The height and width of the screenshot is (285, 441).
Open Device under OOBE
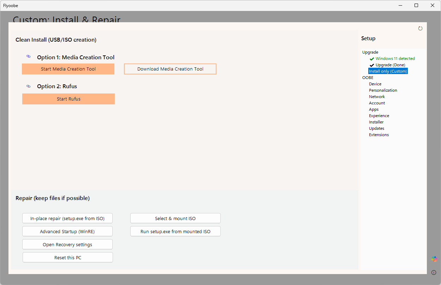(375, 84)
